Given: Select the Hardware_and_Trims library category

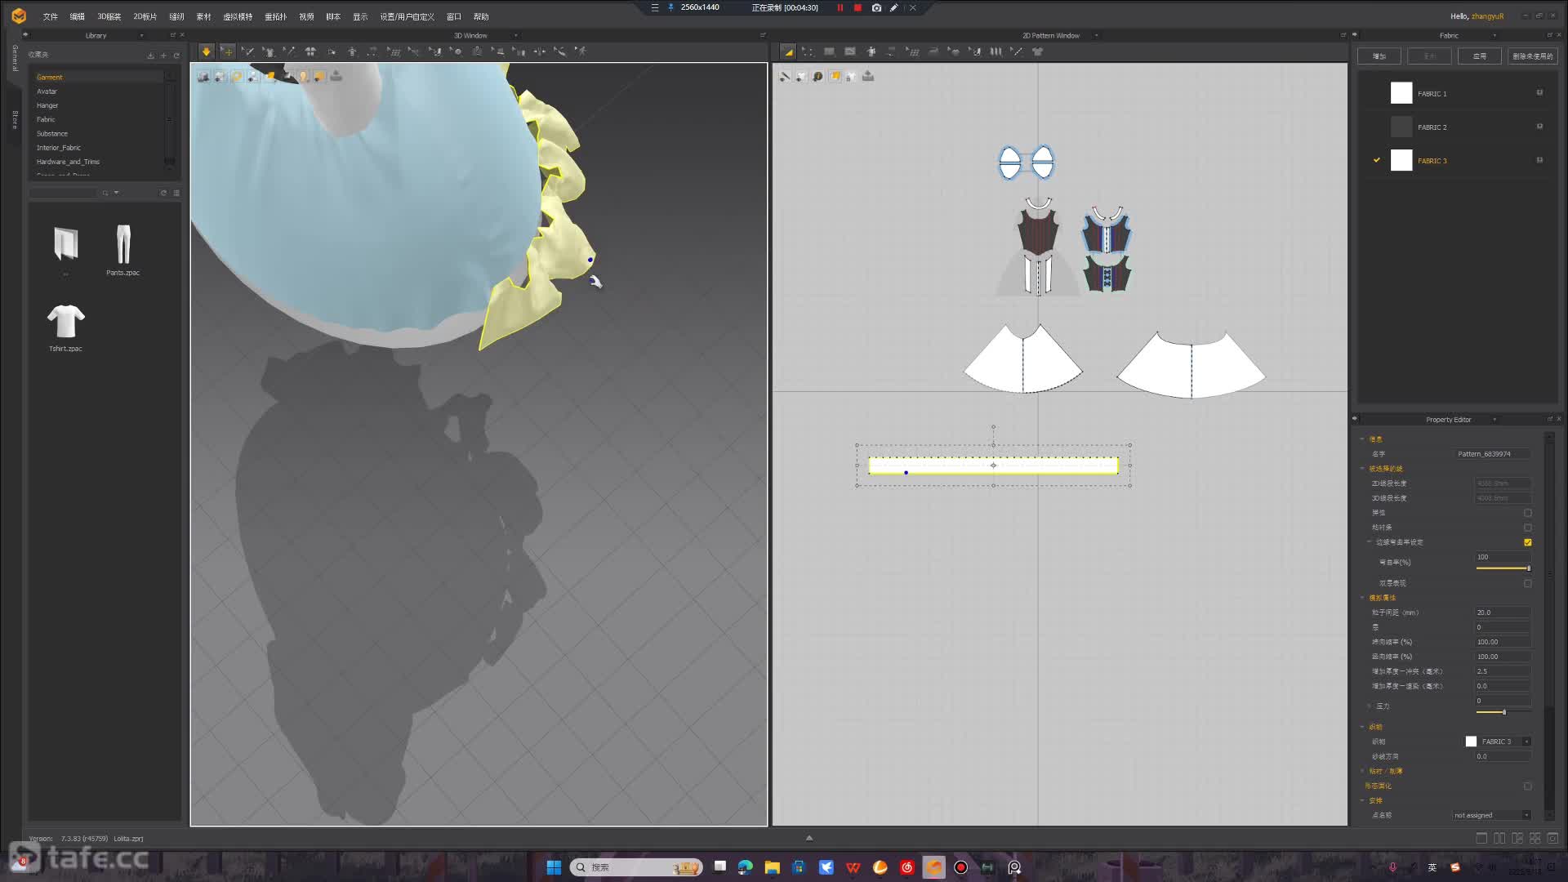Looking at the screenshot, I should tap(68, 162).
